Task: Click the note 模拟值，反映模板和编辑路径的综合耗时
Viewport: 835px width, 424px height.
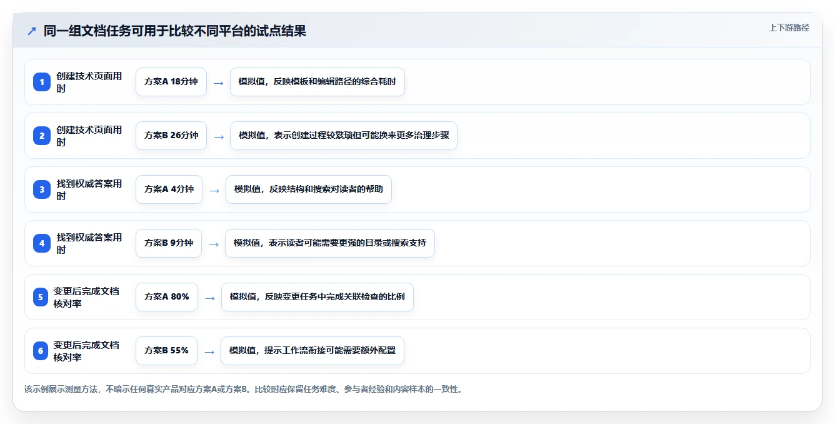Action: [x=317, y=82]
